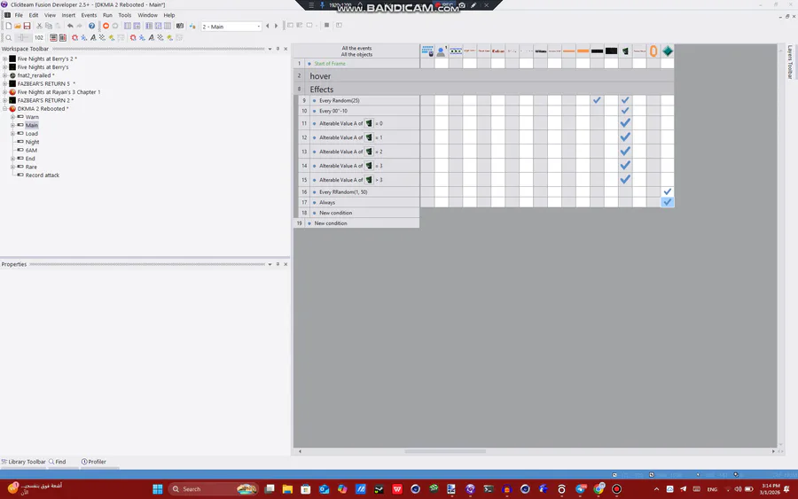This screenshot has height=499, width=798.
Task: Open the Insert menu
Action: pos(68,15)
